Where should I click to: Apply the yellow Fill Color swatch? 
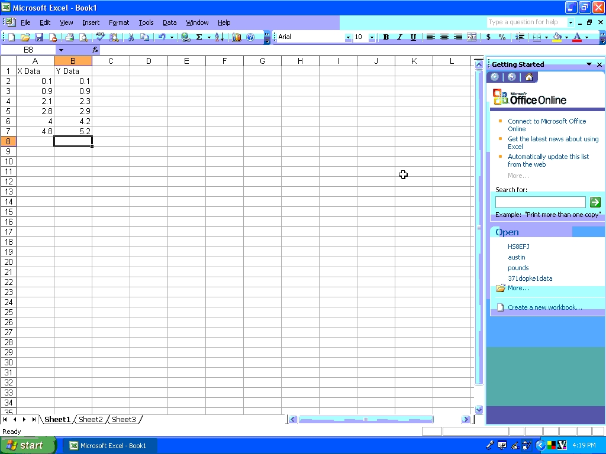[557, 37]
